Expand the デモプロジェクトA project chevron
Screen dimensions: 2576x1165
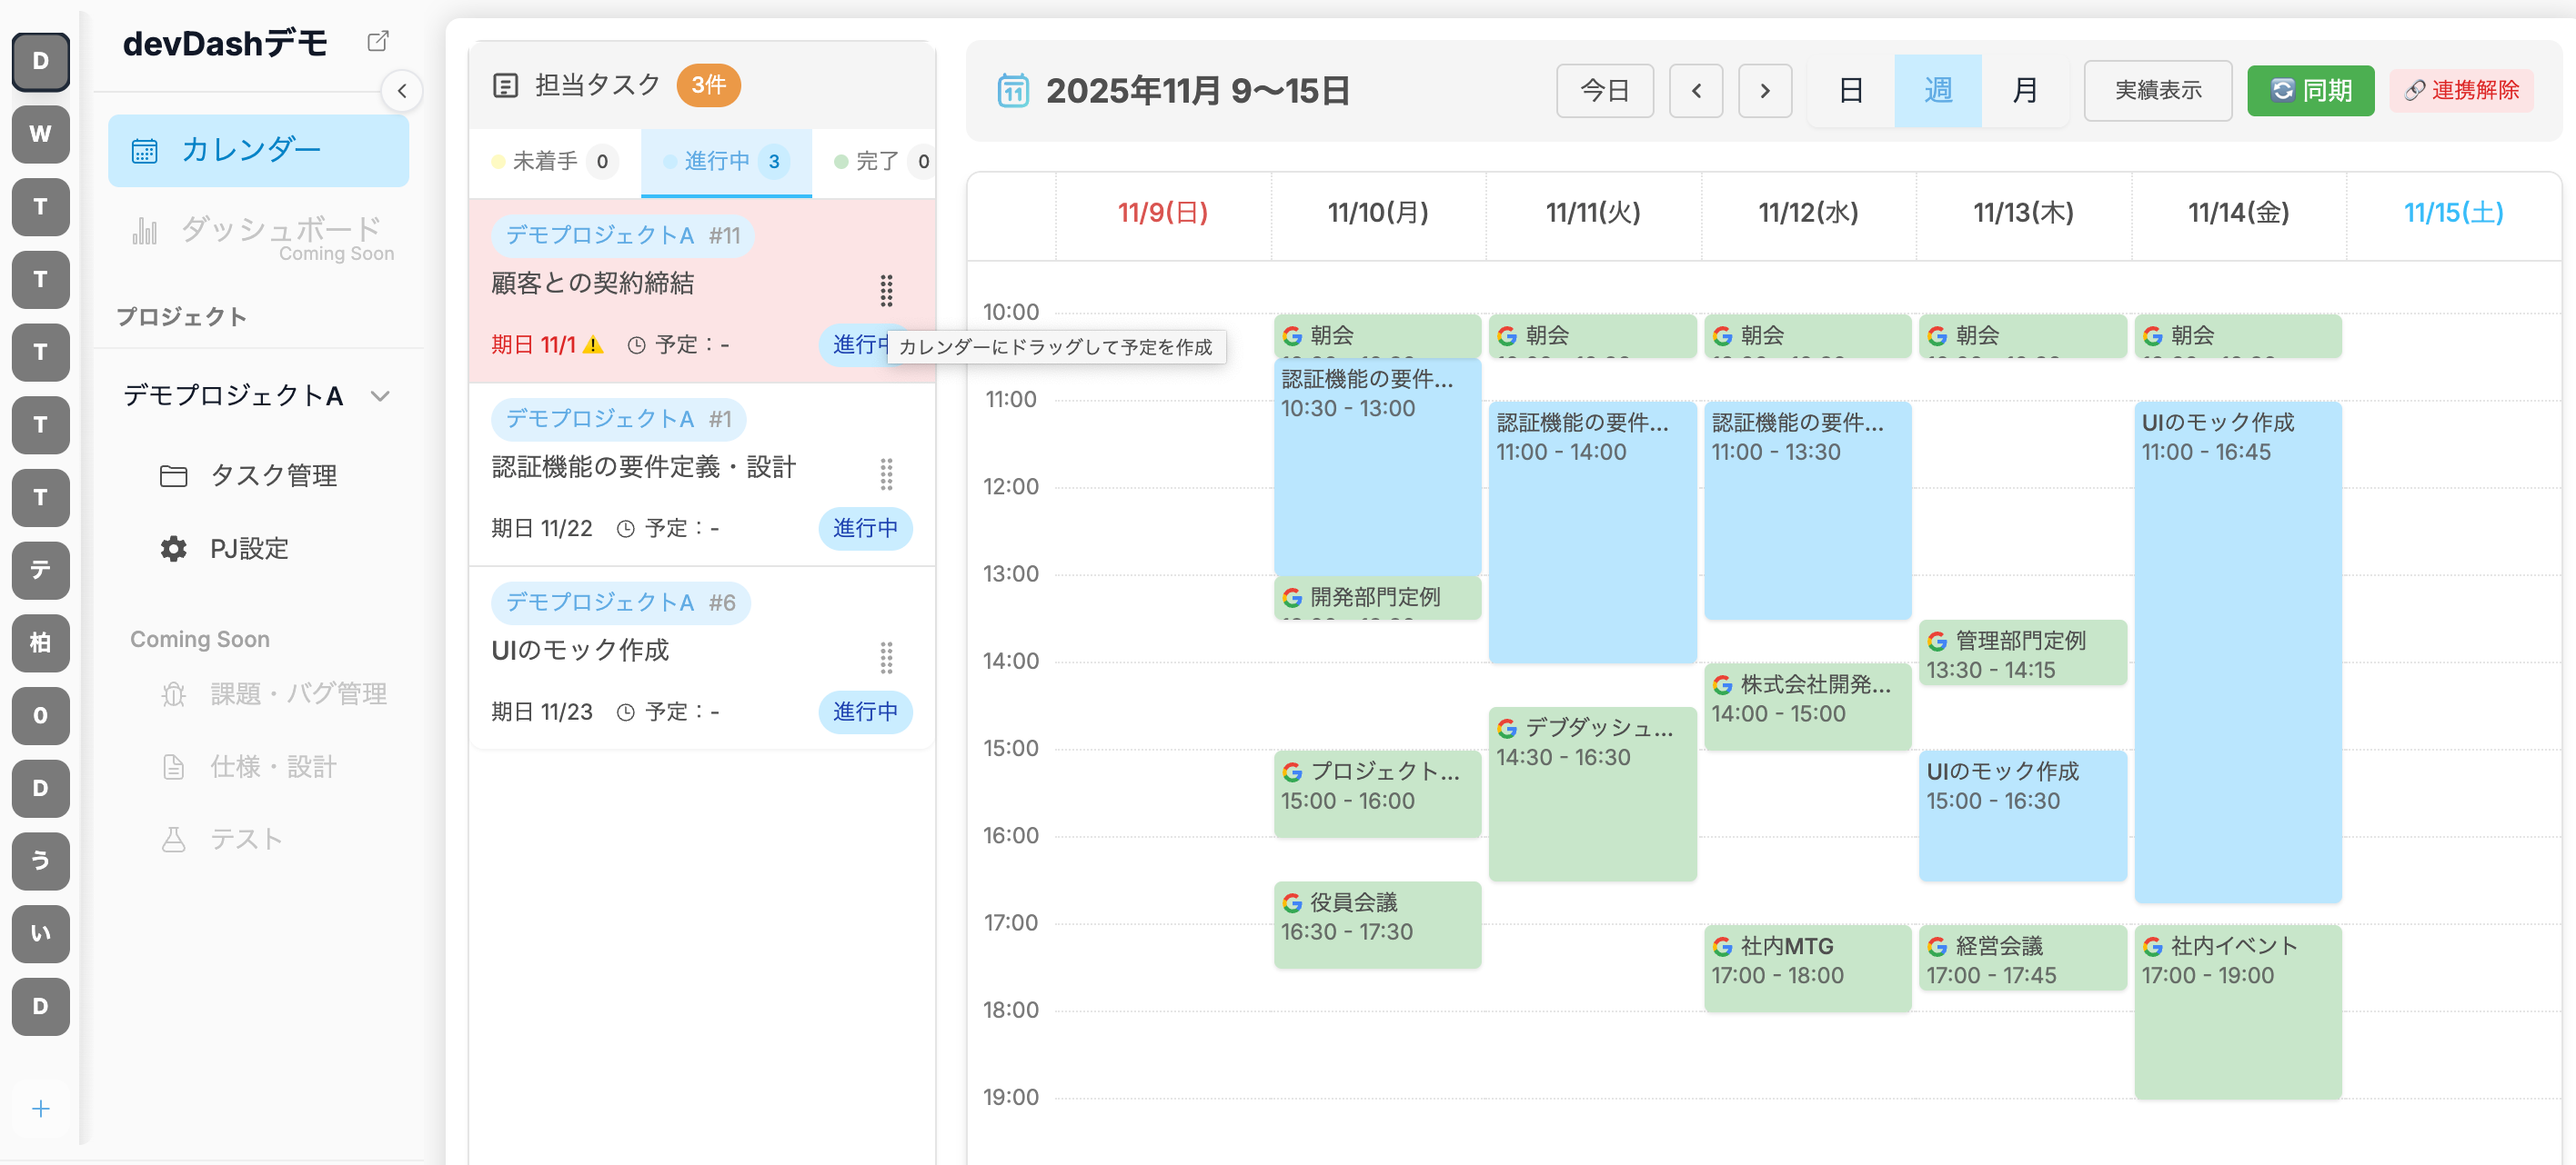coord(380,395)
